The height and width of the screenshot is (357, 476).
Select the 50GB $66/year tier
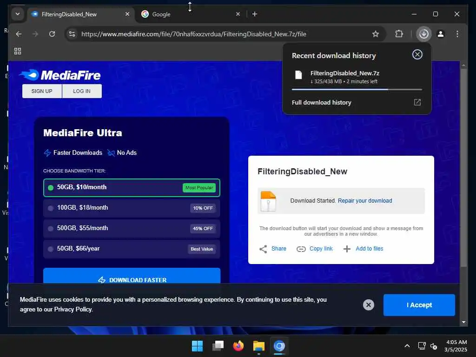132,249
